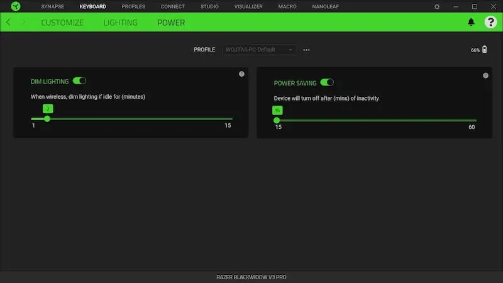Viewport: 503px width, 283px height.
Task: Maximize the Razer Synapse window
Action: point(475,6)
